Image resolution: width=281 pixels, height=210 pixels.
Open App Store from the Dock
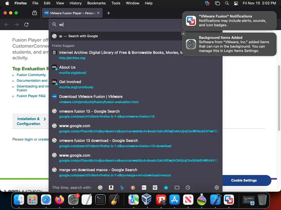pyautogui.click(x=174, y=199)
